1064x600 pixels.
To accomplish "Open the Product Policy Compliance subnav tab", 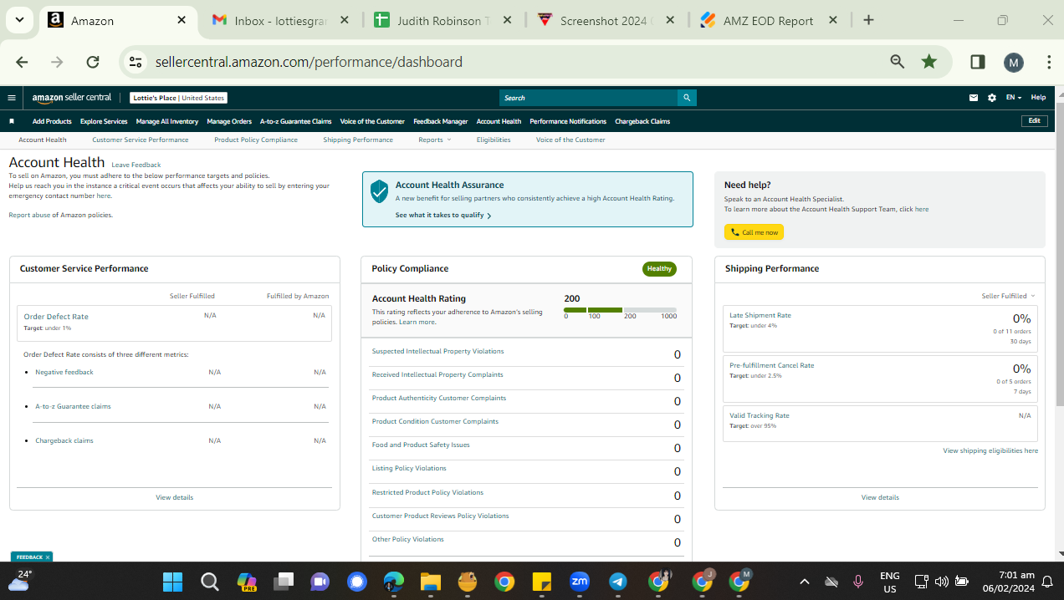I will 256,140.
